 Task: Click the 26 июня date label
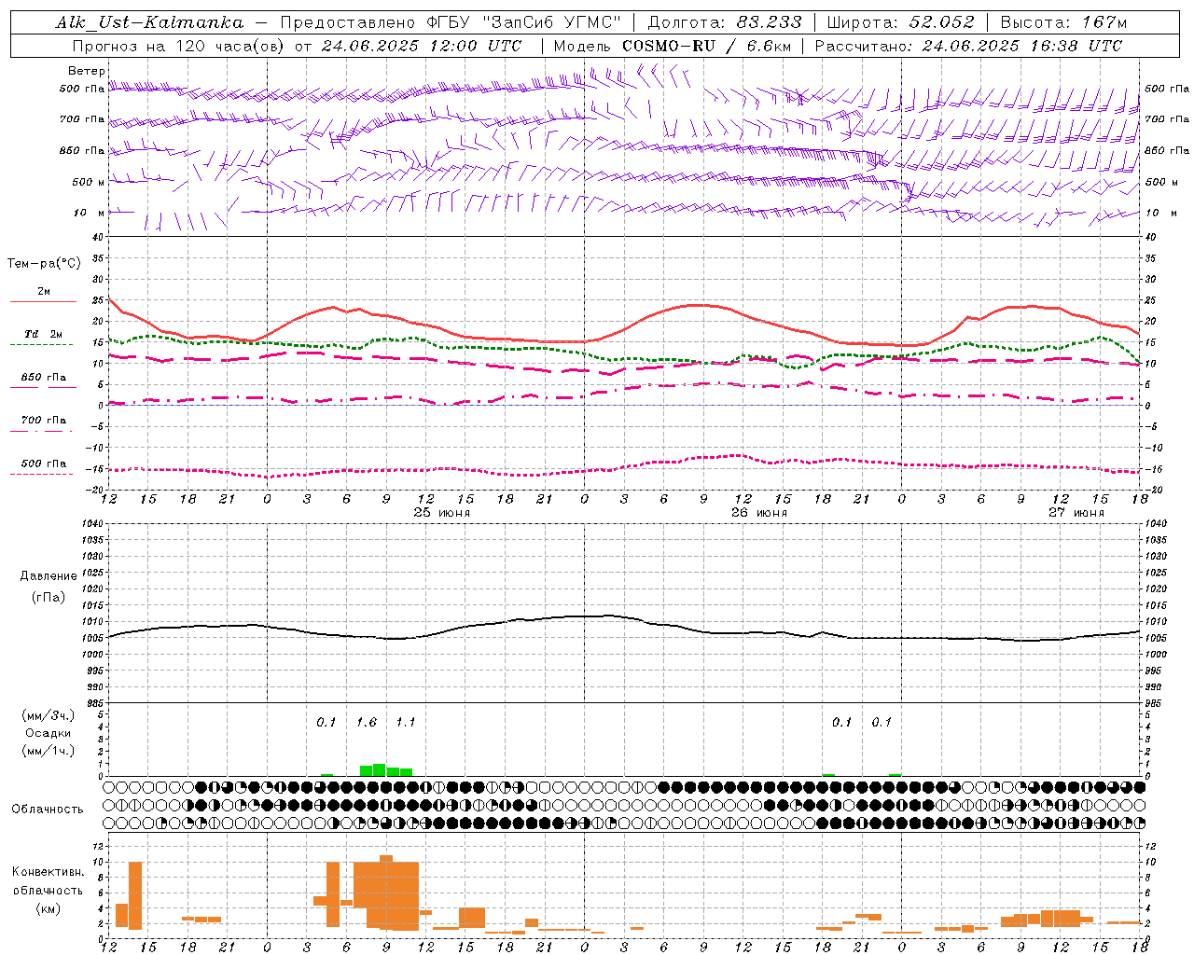(759, 513)
